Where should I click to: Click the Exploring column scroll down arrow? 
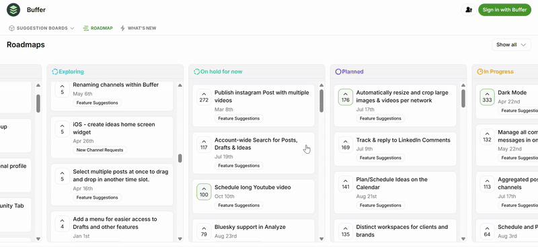180,239
